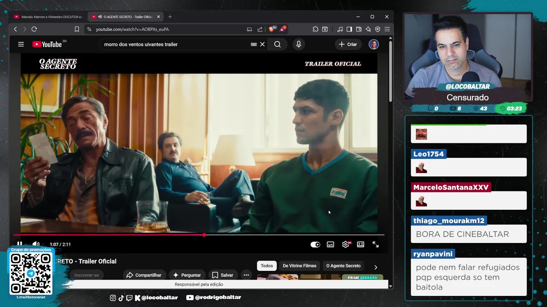This screenshot has width=547, height=307.
Task: Open the YouTube guide hamburger menu
Action: [x=21, y=44]
